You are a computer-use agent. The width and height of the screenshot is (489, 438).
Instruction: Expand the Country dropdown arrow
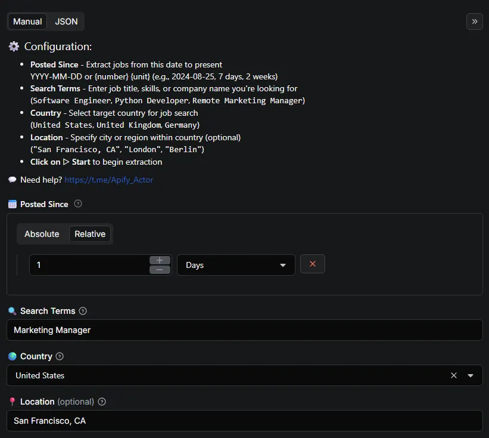(x=471, y=375)
